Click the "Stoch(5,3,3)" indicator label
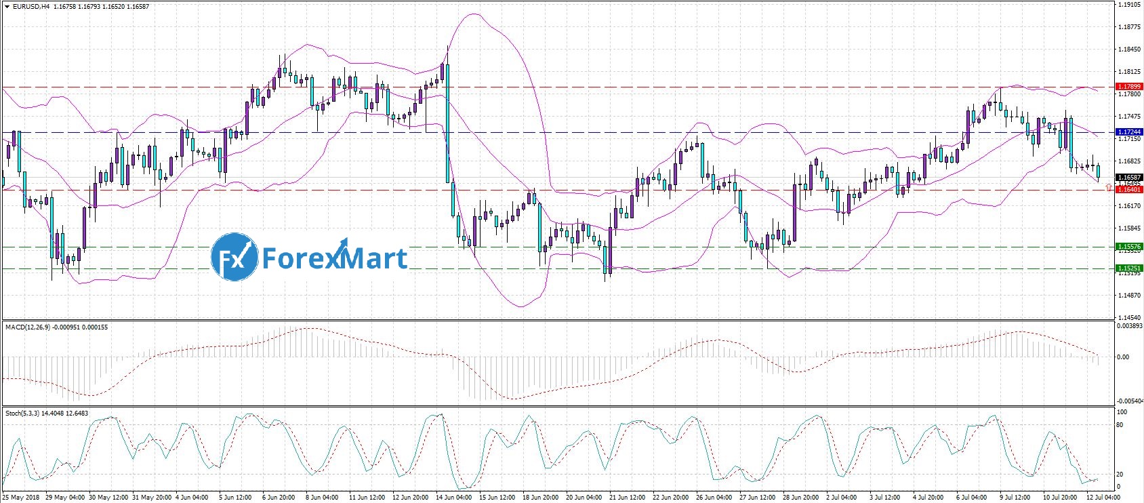This screenshot has height=503, width=1144. point(22,414)
